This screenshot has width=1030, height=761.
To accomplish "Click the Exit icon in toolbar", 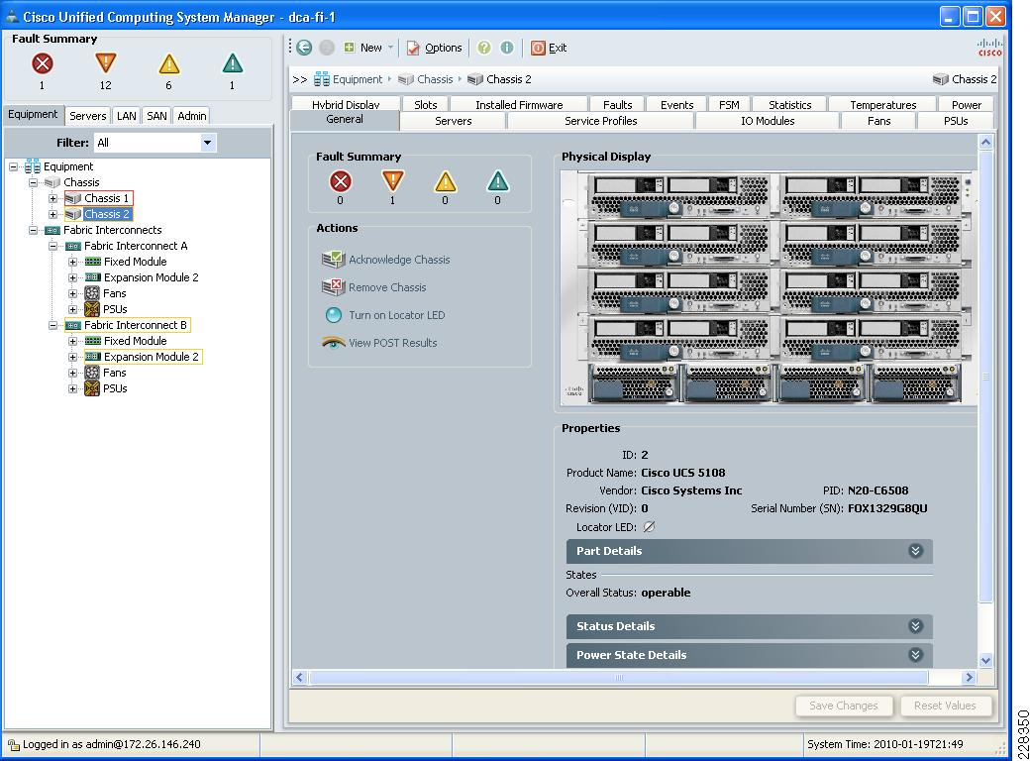I will (538, 48).
